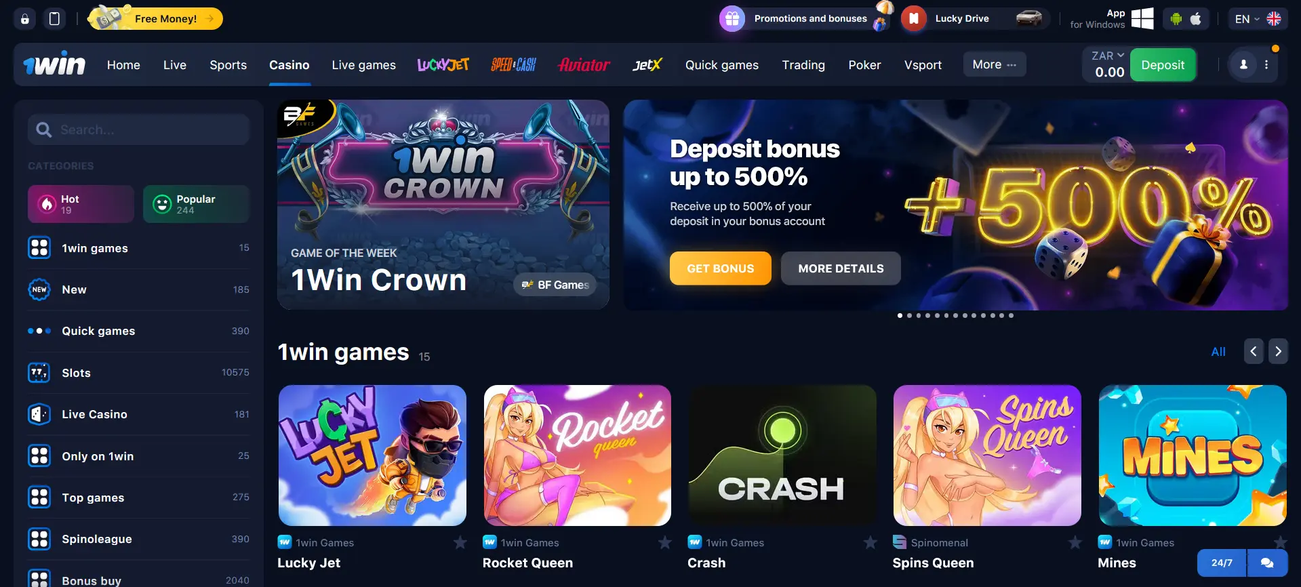Expand the More menu

pyautogui.click(x=995, y=64)
